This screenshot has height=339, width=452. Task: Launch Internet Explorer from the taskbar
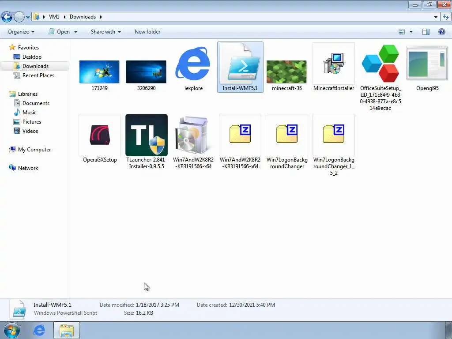tap(39, 330)
